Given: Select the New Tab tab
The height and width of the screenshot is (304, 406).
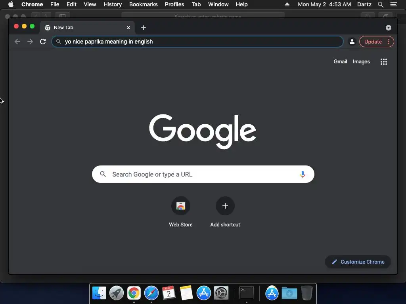Looking at the screenshot, I should (x=87, y=28).
